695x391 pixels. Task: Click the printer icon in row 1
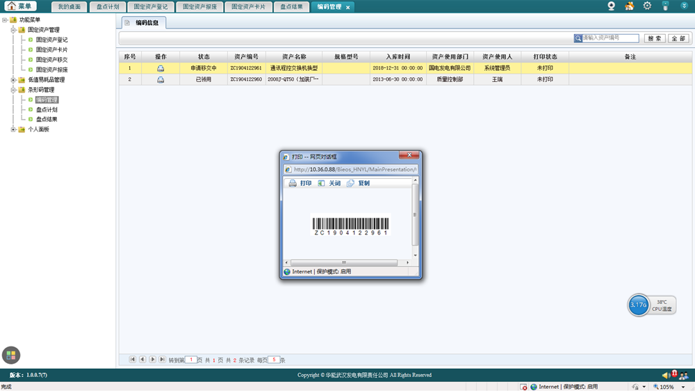(161, 68)
